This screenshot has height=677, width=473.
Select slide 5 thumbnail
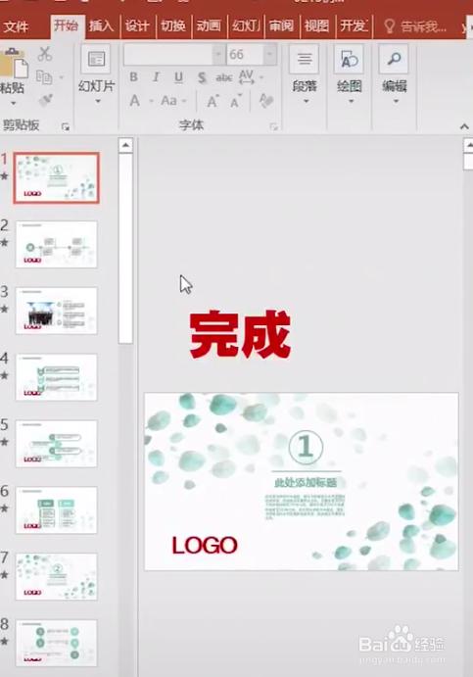click(57, 444)
